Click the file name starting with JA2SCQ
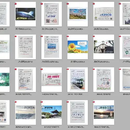Viewport: 130px width, 130px height. pyautogui.click(x=102, y=29)
